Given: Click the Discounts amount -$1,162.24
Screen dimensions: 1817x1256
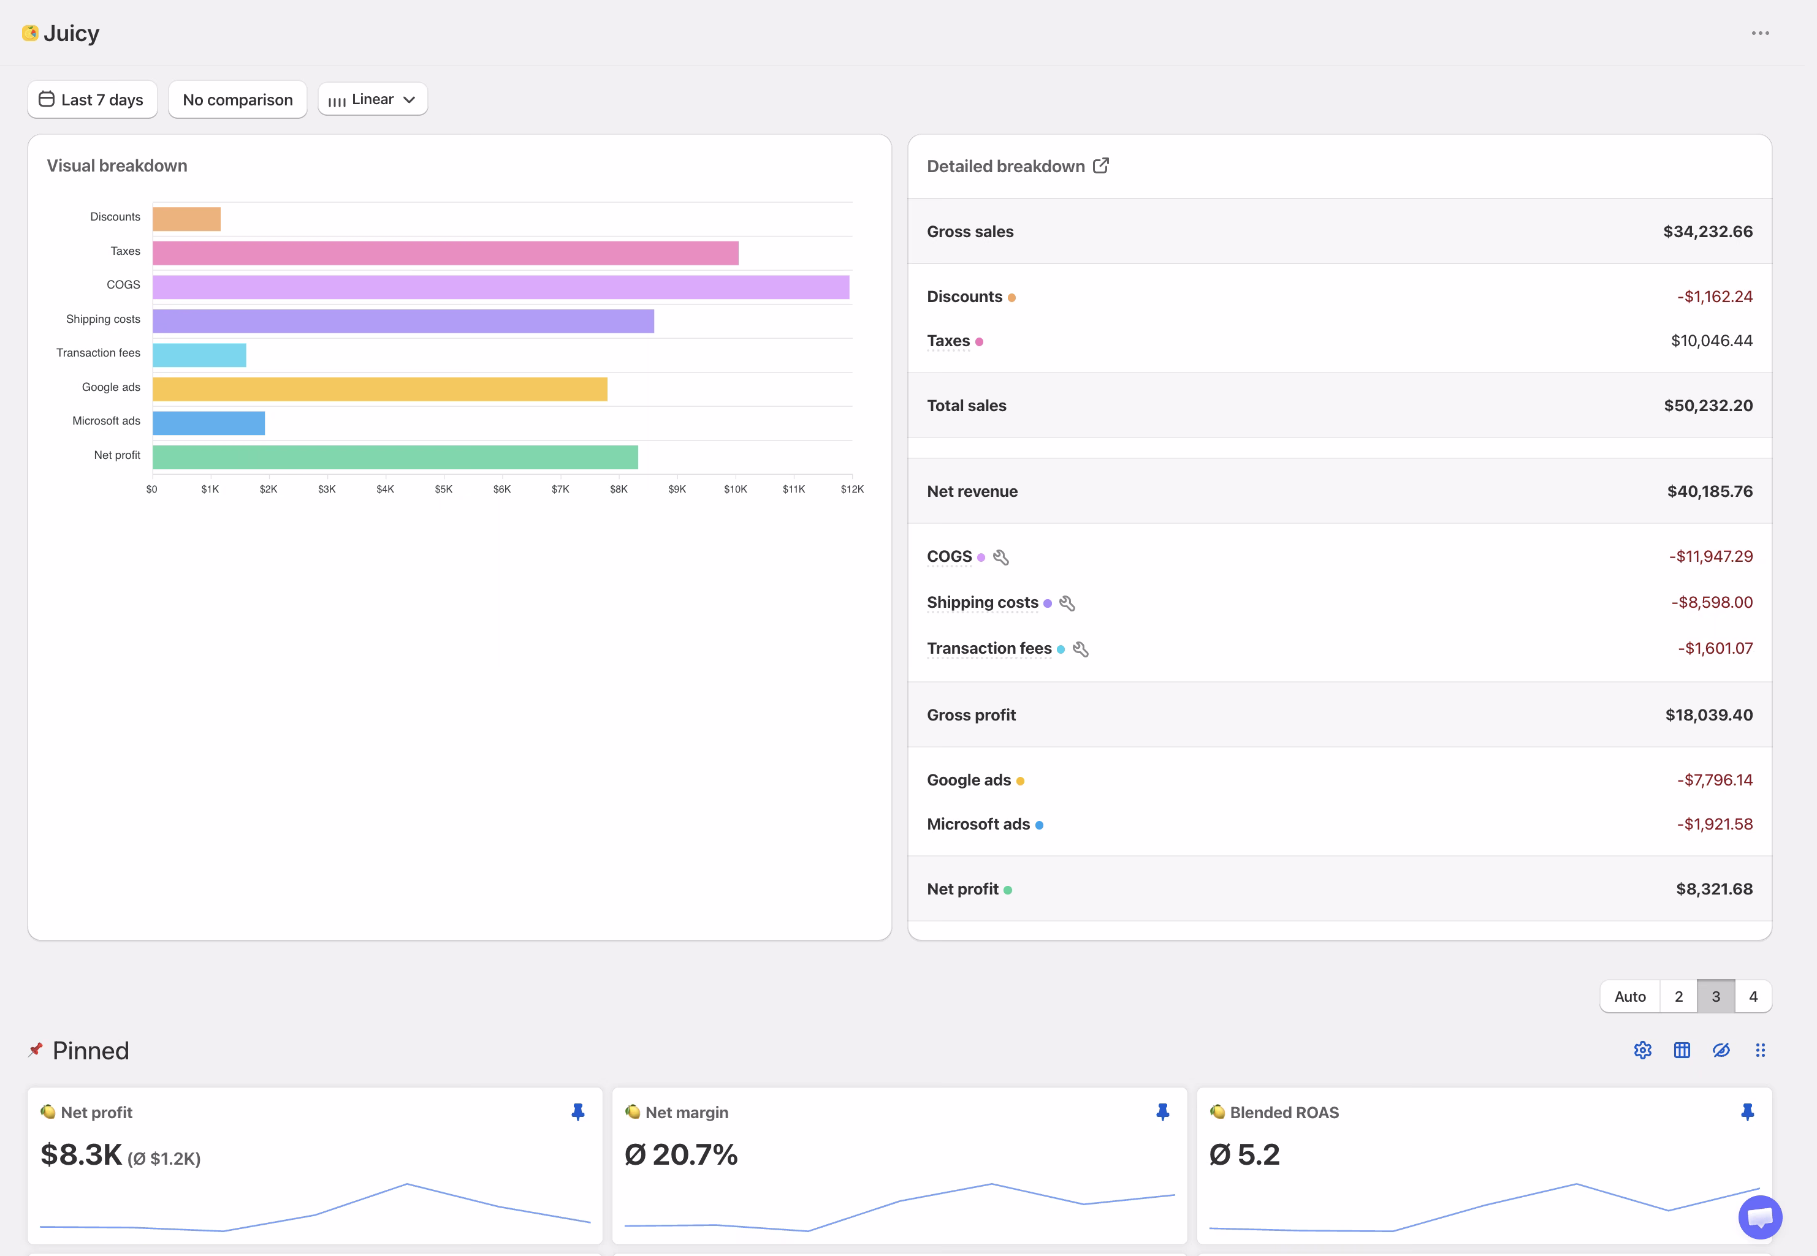Looking at the screenshot, I should (1715, 297).
